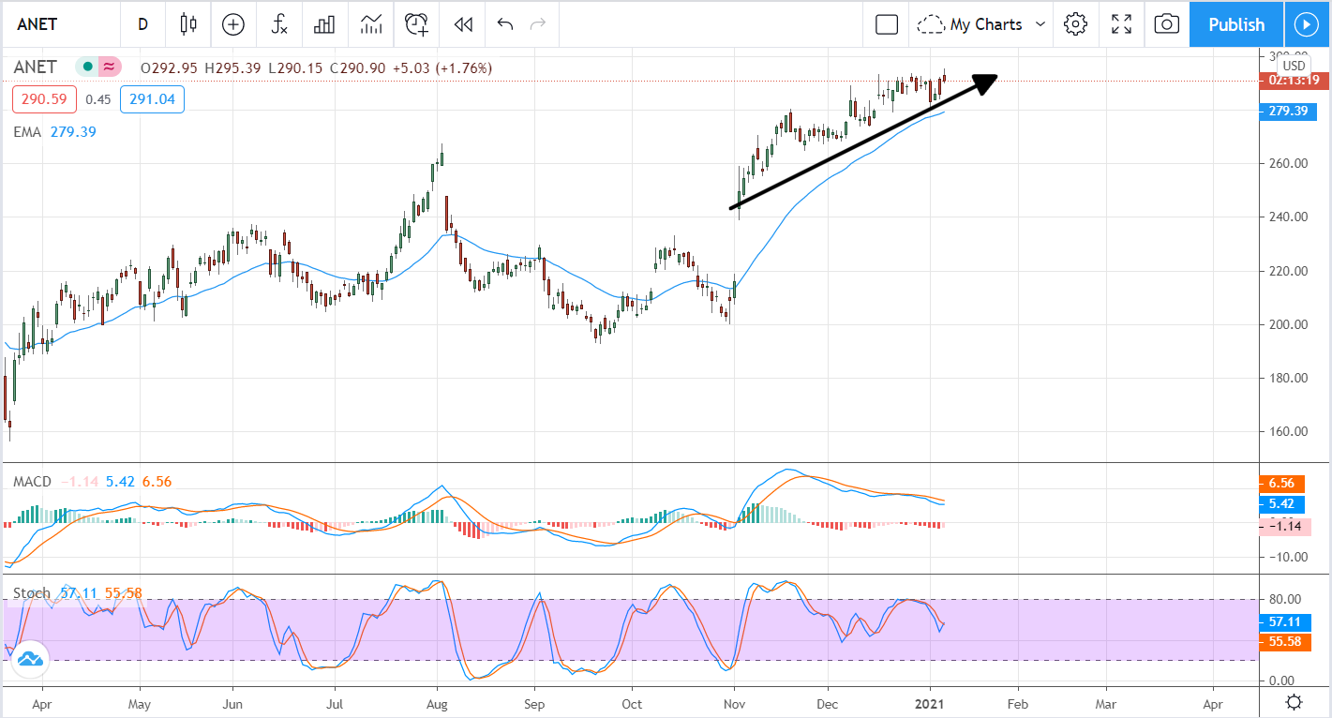Select the MACD indicator legend label

coord(32,482)
